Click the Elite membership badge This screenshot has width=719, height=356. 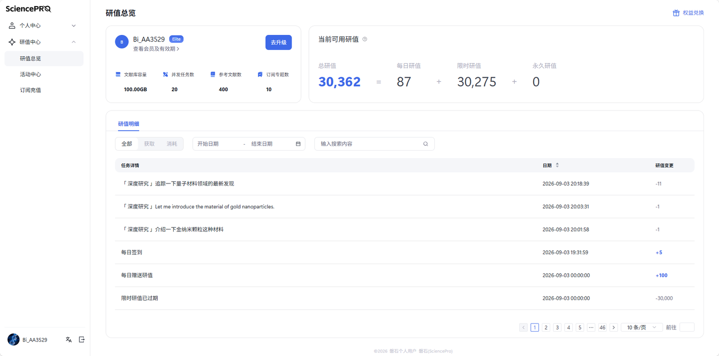tap(176, 39)
